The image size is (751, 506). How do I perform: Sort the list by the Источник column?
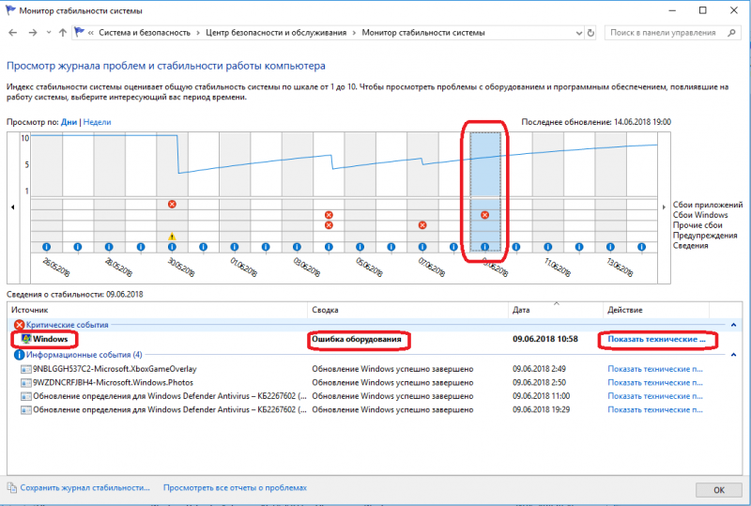157,310
